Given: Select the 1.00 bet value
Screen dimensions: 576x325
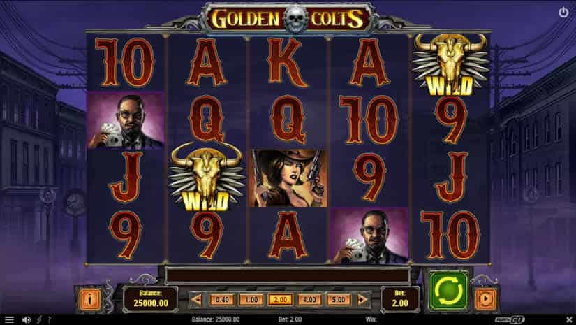Looking at the screenshot, I should pyautogui.click(x=251, y=300).
